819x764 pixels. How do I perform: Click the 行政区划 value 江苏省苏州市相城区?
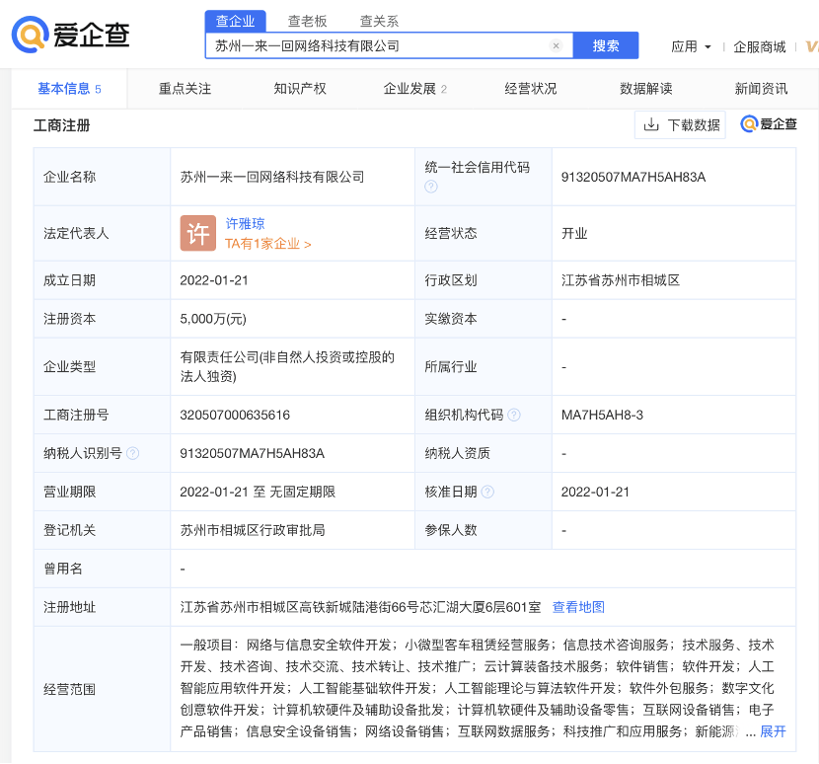pos(621,280)
